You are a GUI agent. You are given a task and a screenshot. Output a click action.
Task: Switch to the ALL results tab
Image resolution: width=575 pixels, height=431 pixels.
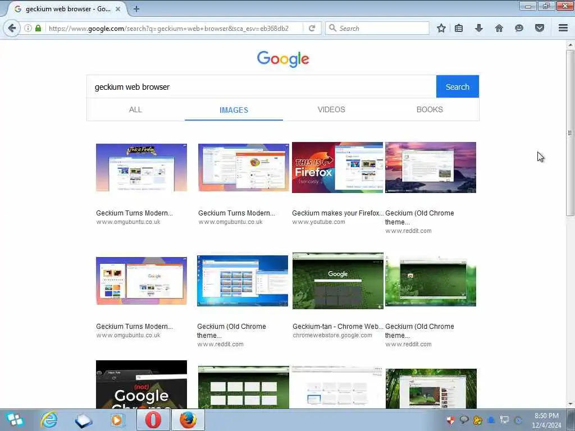pyautogui.click(x=135, y=109)
